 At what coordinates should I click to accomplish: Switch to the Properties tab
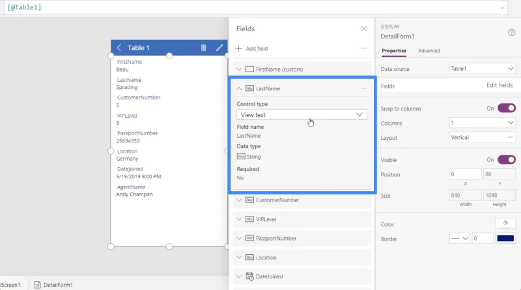coord(394,51)
